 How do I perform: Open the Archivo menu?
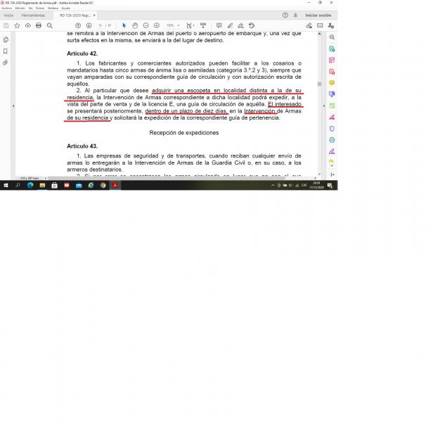pos(6,8)
